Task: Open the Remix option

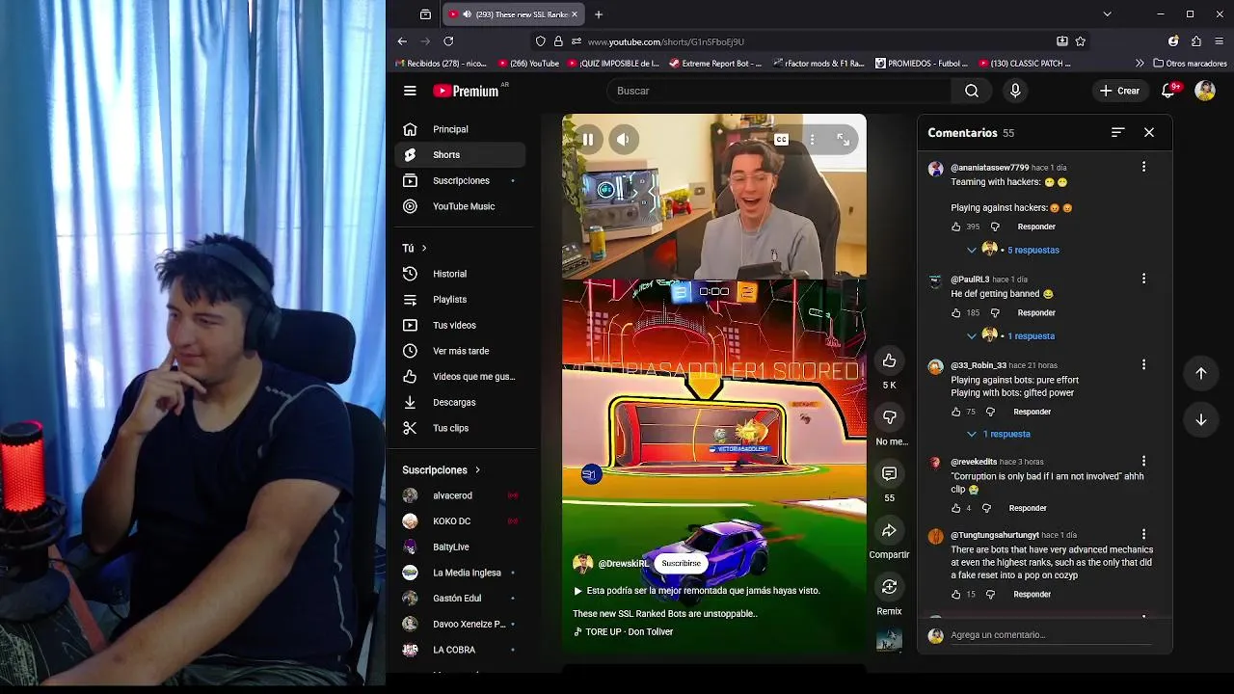Action: pos(889,586)
